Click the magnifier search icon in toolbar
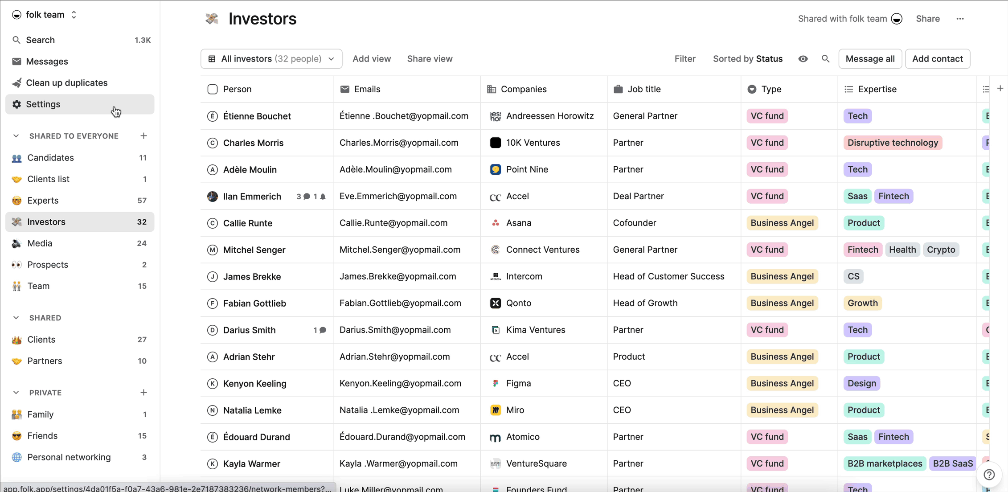The height and width of the screenshot is (492, 1008). pyautogui.click(x=825, y=59)
